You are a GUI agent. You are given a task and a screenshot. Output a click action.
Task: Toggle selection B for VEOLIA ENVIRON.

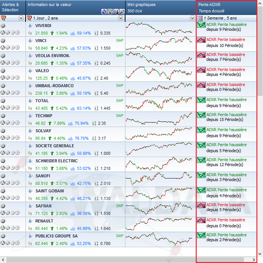click(8, 63)
